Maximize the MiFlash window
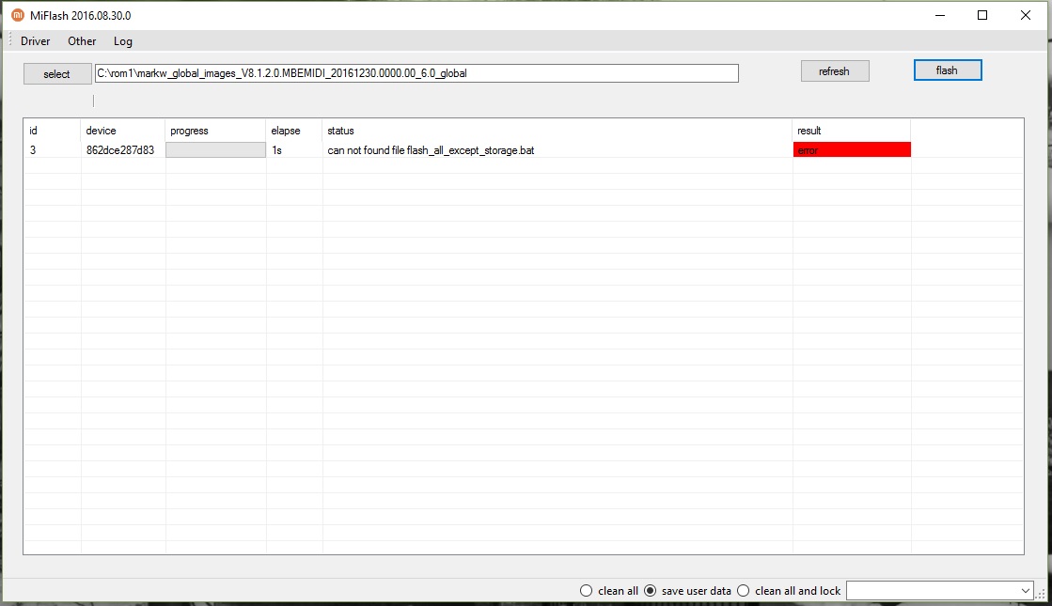 [982, 15]
